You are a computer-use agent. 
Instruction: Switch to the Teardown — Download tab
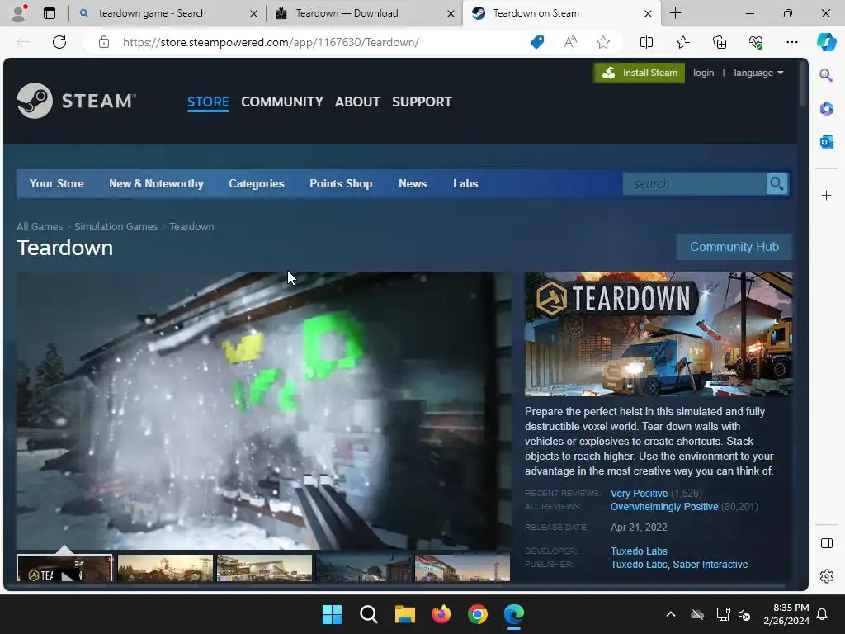click(x=362, y=13)
